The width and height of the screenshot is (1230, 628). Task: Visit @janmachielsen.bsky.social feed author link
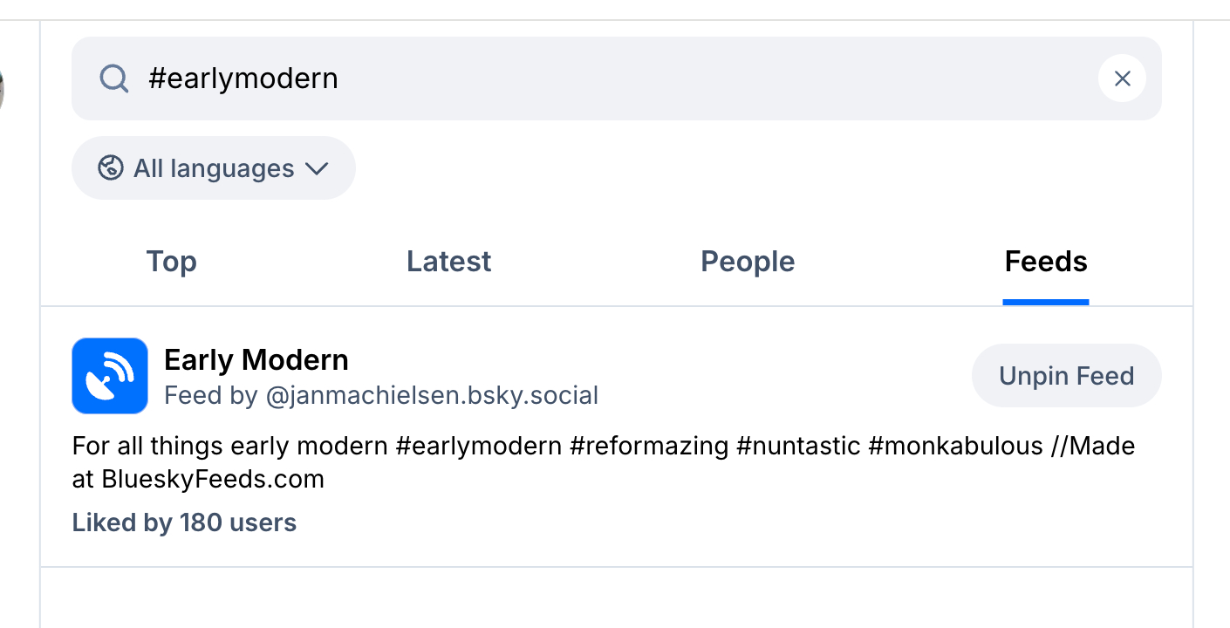click(432, 396)
